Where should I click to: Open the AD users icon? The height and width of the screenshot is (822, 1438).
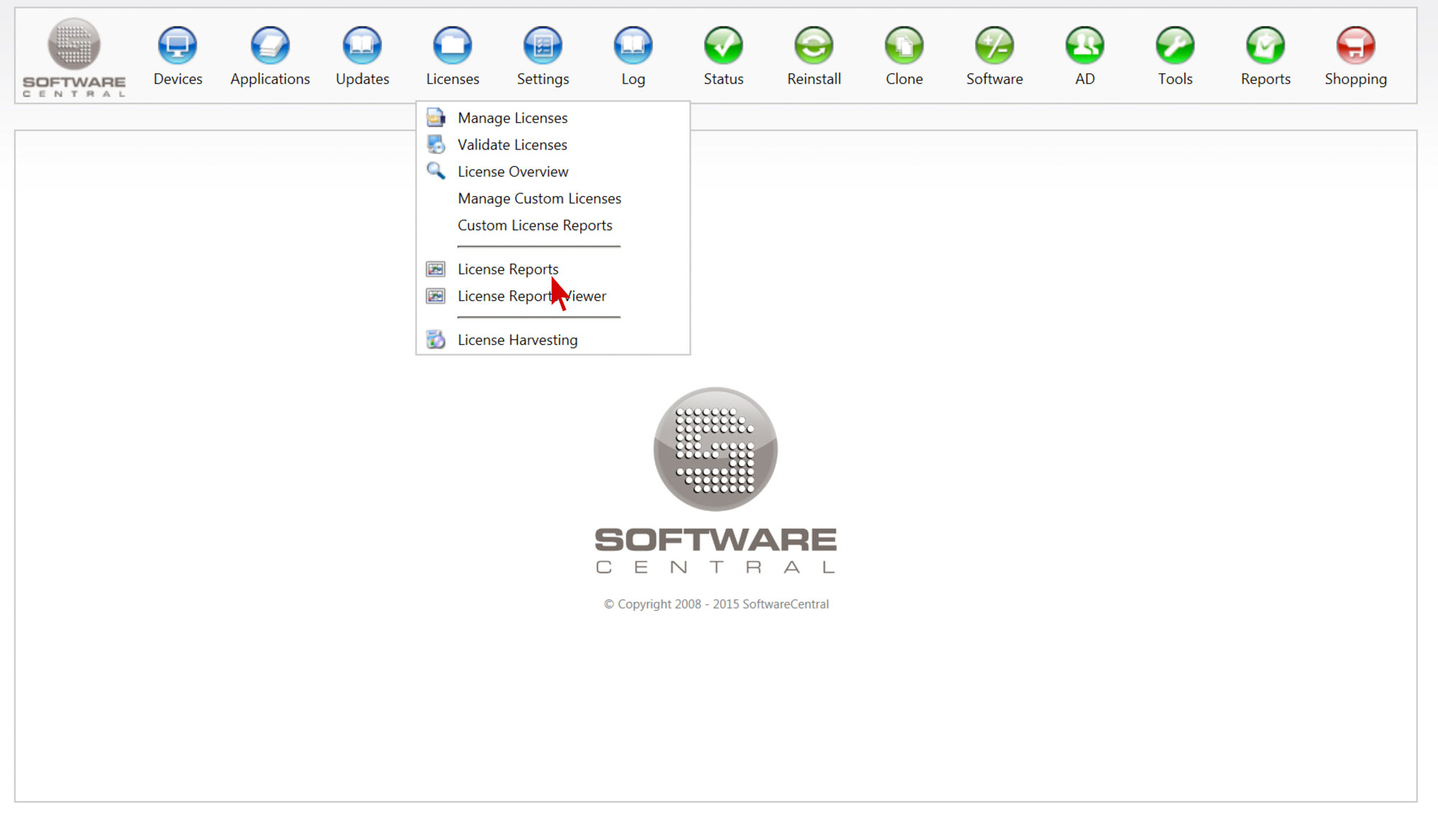tap(1085, 45)
